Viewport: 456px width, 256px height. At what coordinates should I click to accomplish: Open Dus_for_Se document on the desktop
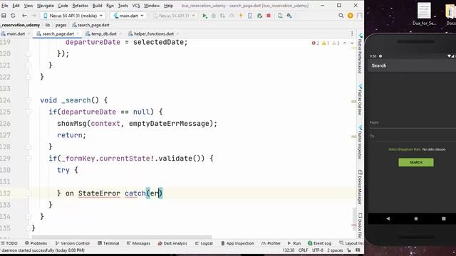424,14
